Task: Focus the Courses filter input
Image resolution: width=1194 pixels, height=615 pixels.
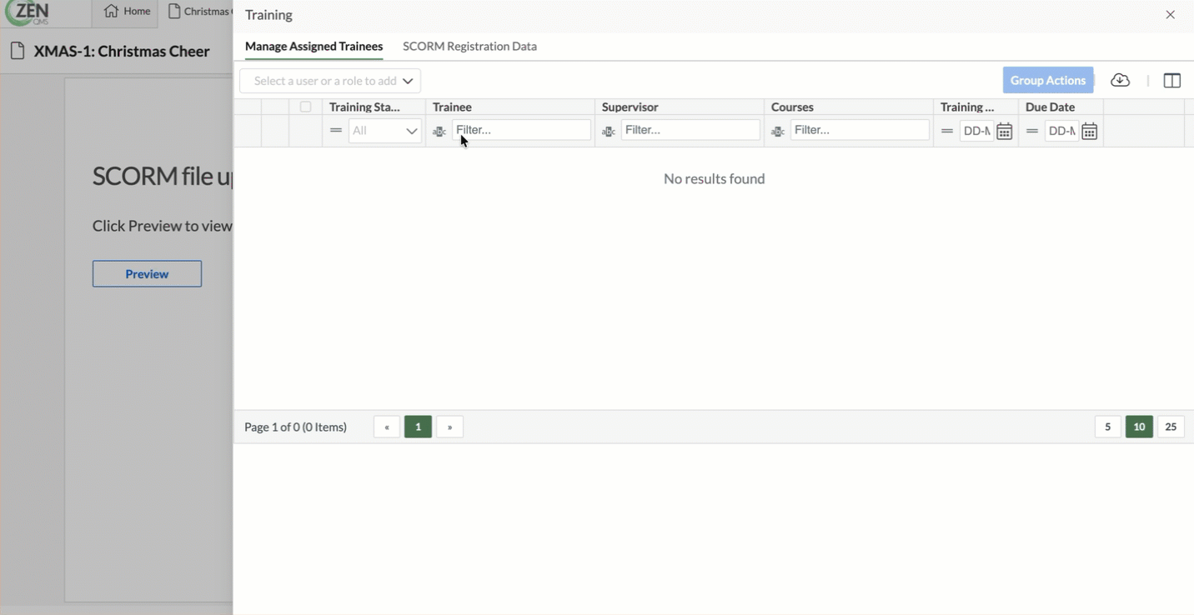Action: [x=860, y=130]
